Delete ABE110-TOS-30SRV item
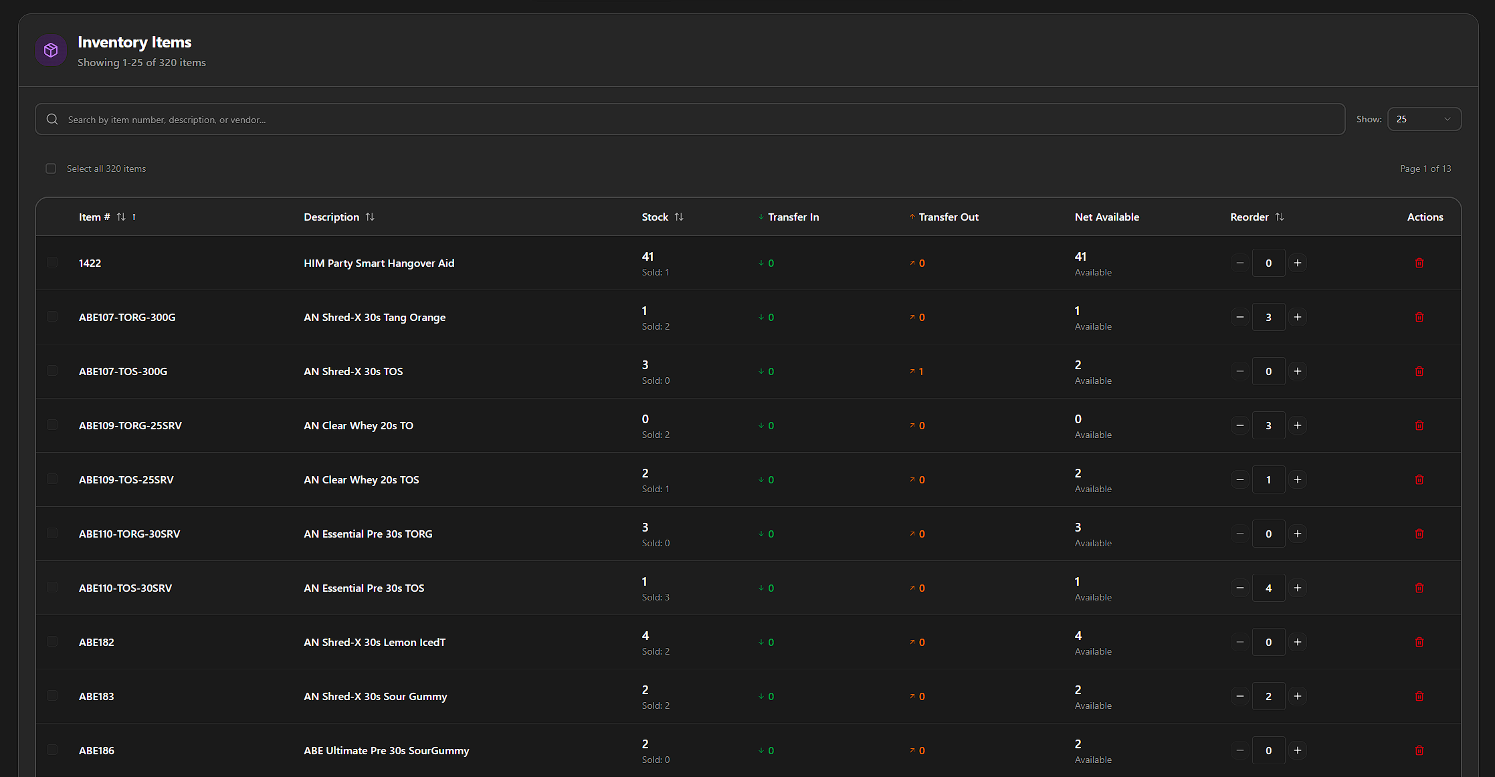 (1419, 588)
